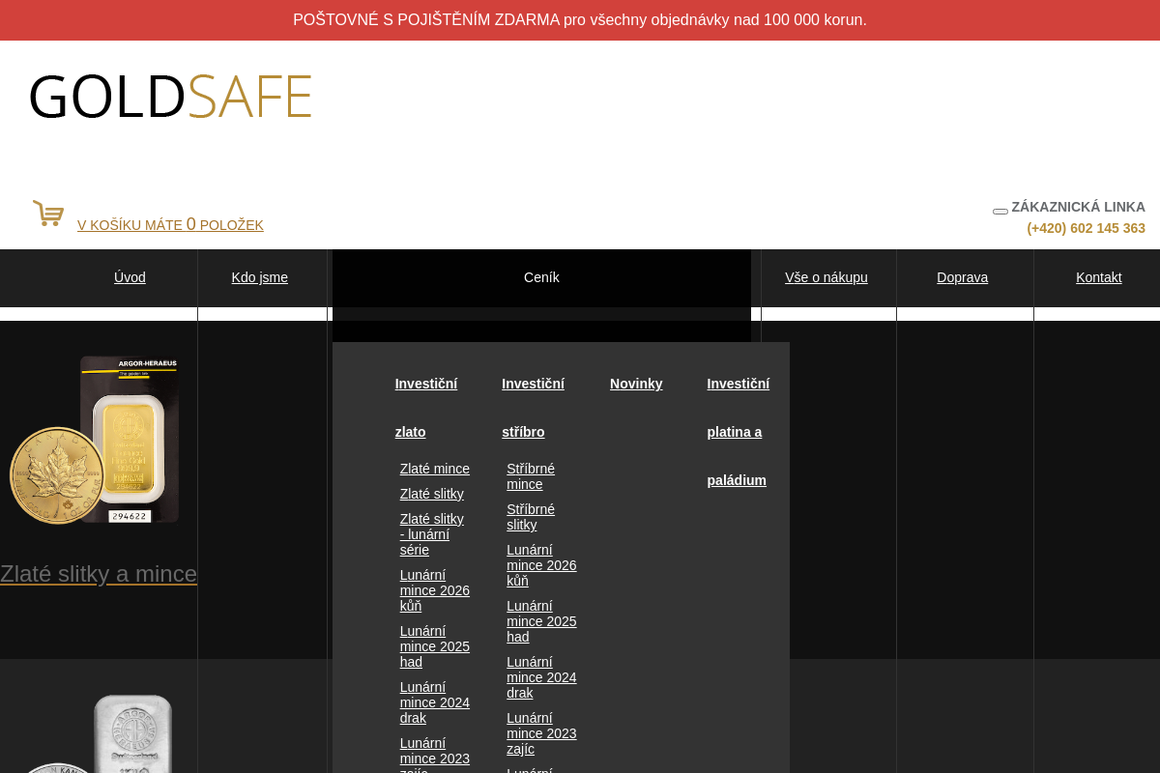Viewport: 1160px width, 773px height.
Task: Click the small button beside Zákaznická linka
Action: click(x=1000, y=211)
